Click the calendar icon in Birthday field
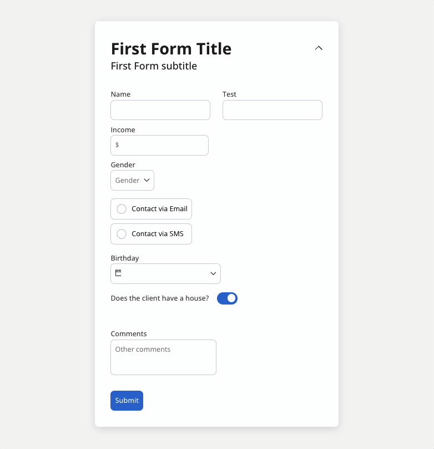Image resolution: width=434 pixels, height=449 pixels. [118, 273]
